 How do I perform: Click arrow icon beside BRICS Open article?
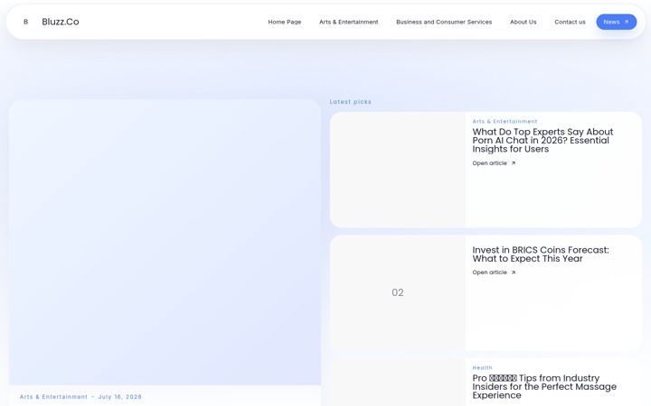(x=514, y=272)
